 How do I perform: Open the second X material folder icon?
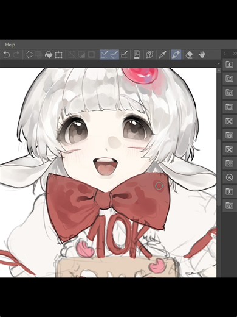(229, 149)
